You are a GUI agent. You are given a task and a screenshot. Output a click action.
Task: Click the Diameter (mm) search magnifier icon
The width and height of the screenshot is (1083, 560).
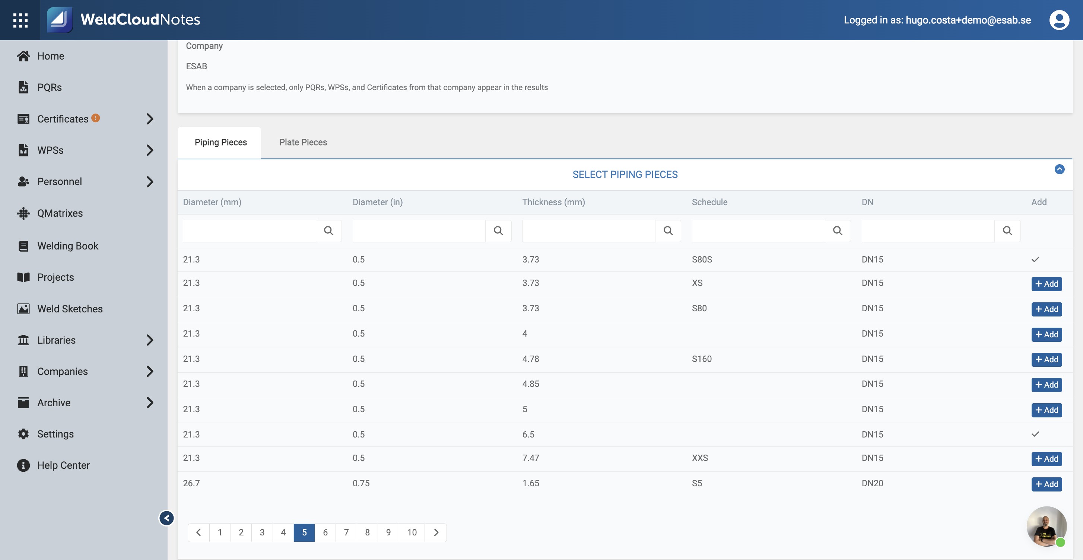(328, 231)
